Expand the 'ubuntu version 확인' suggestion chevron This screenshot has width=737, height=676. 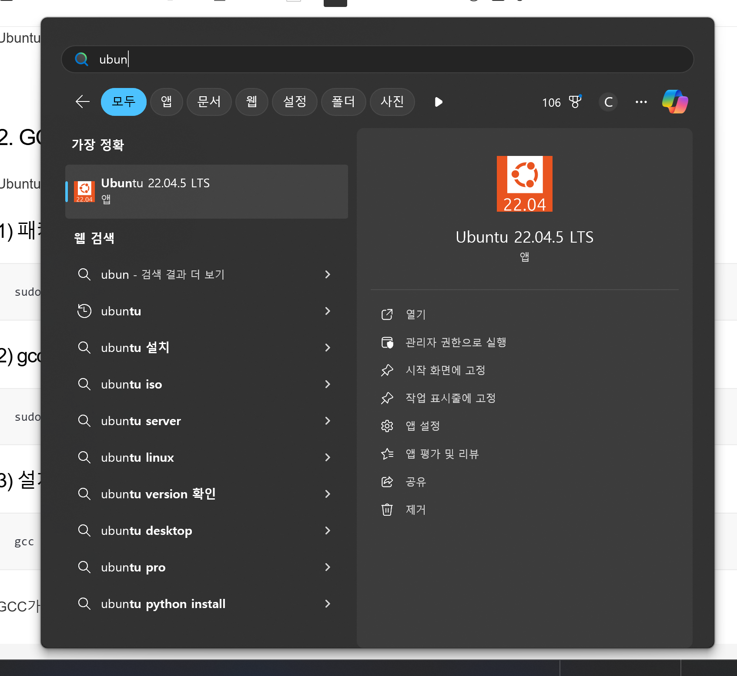tap(328, 494)
